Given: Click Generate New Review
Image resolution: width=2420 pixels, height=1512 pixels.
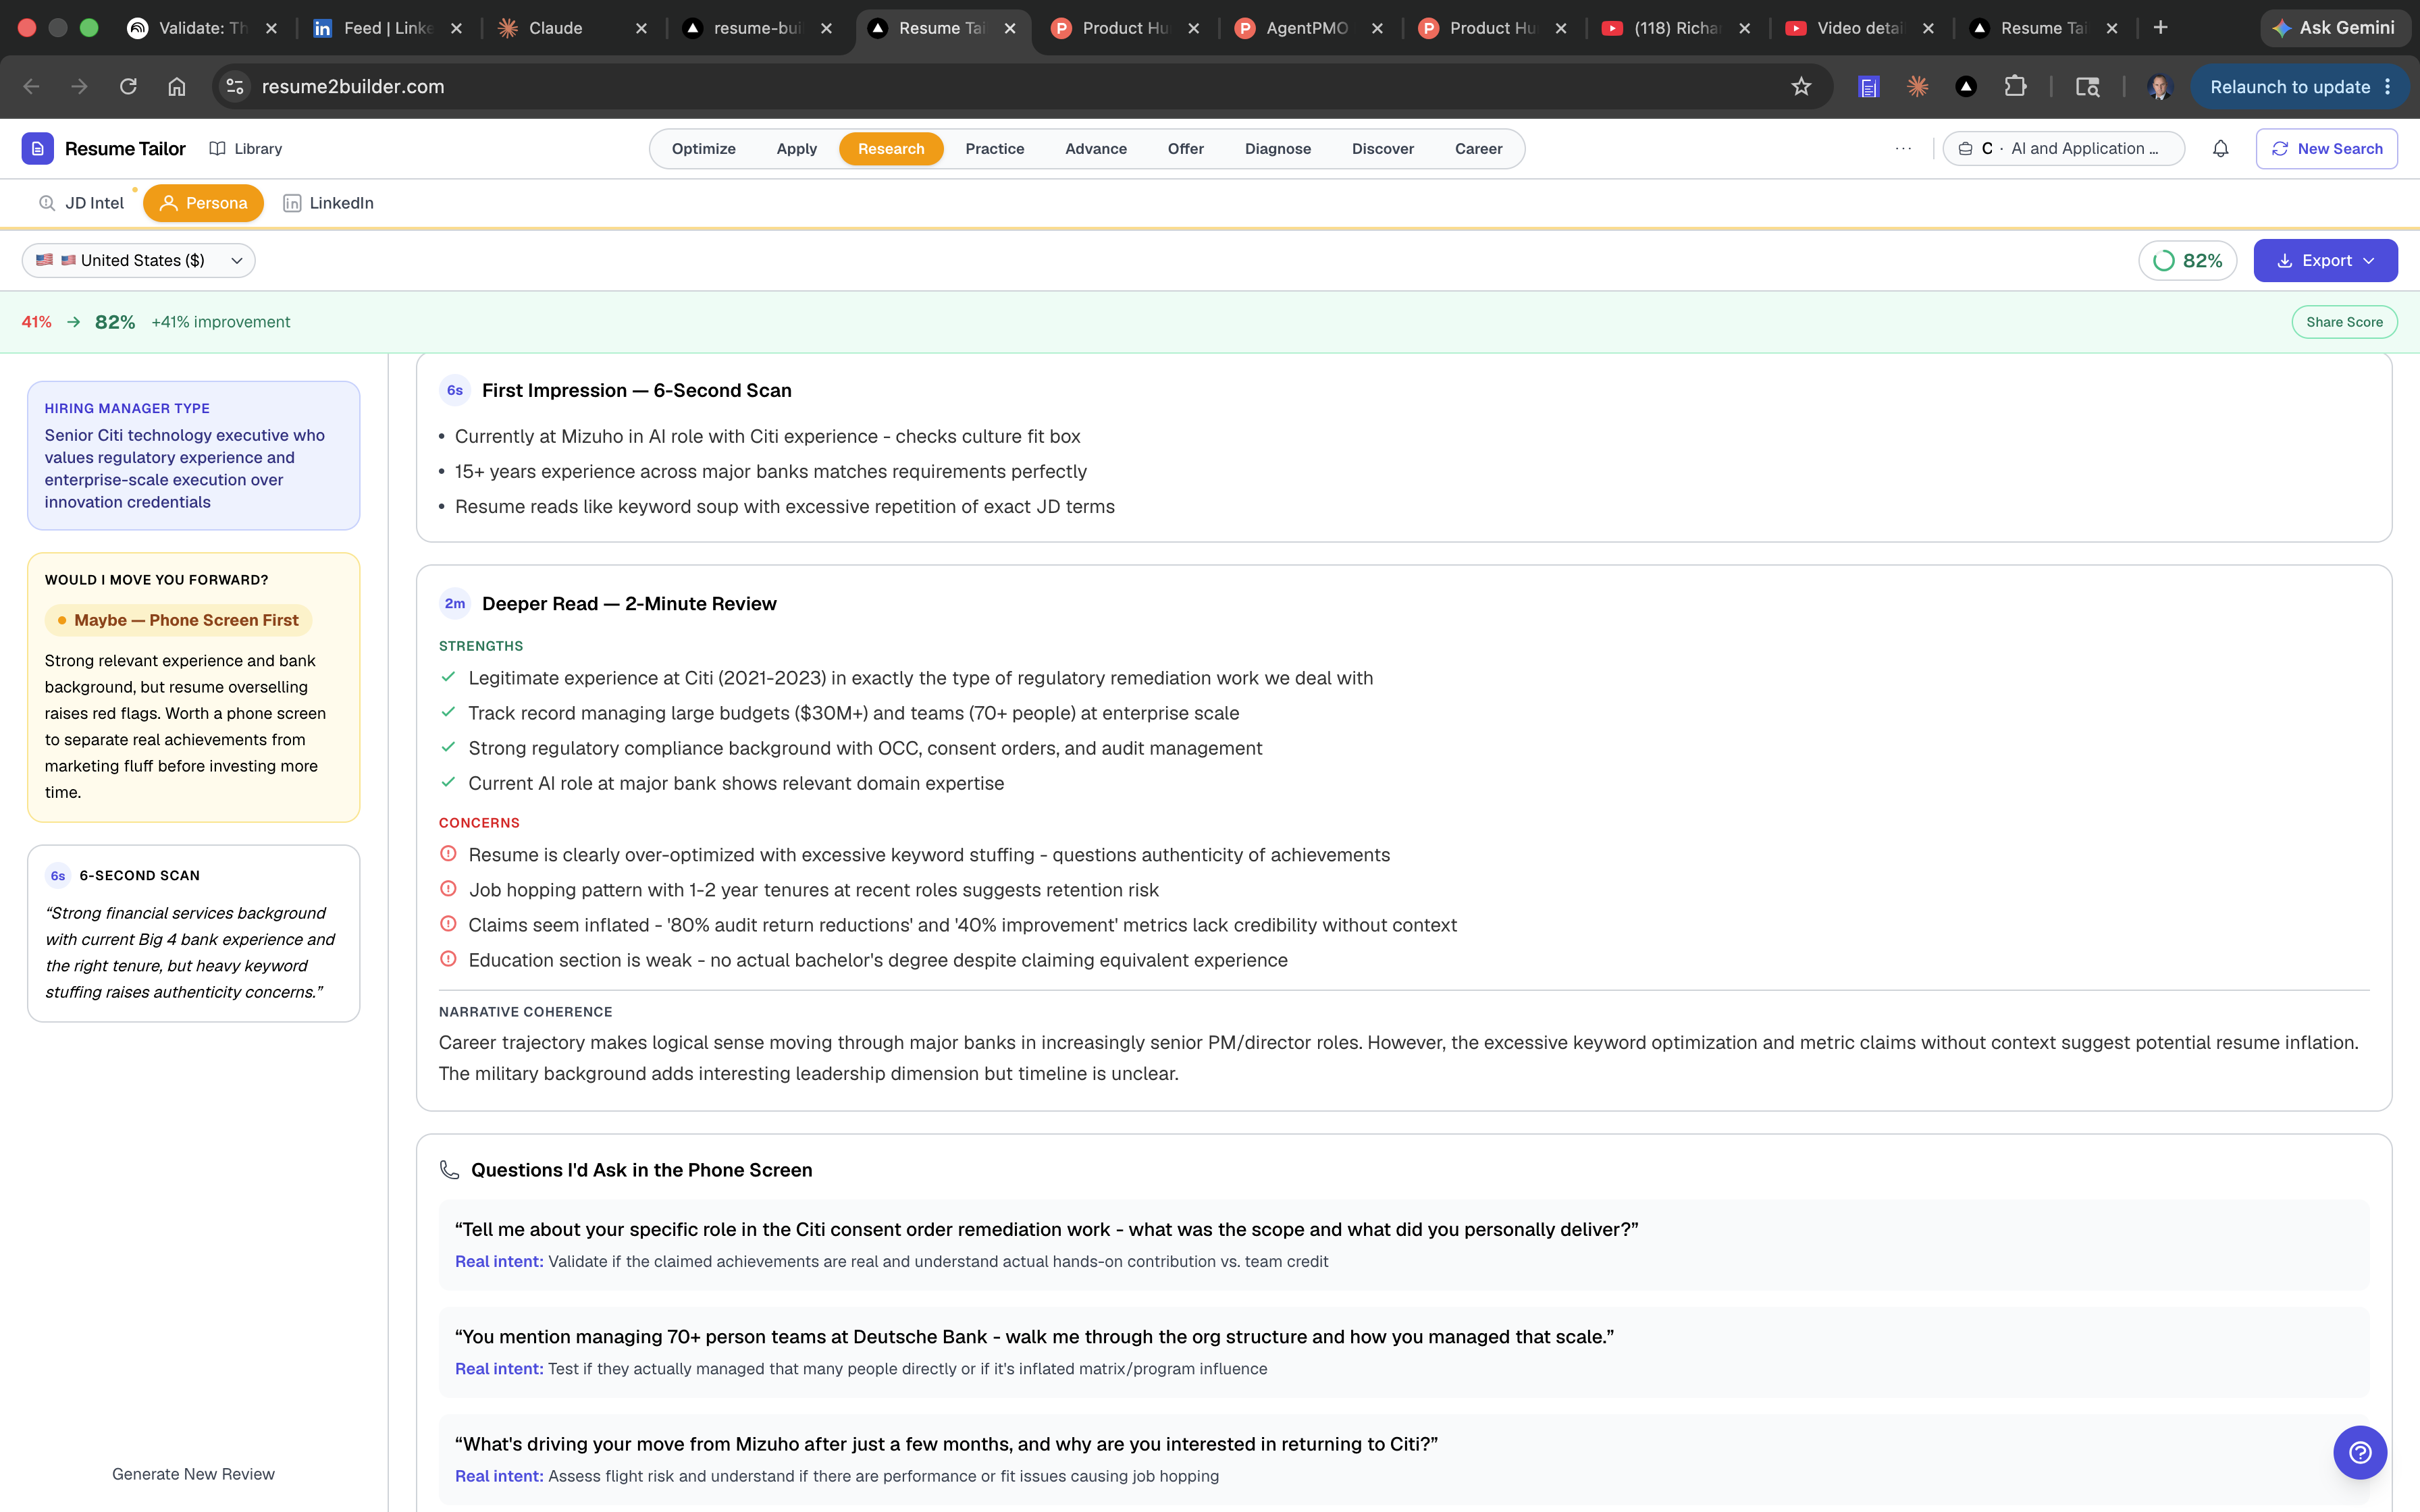Looking at the screenshot, I should (193, 1473).
